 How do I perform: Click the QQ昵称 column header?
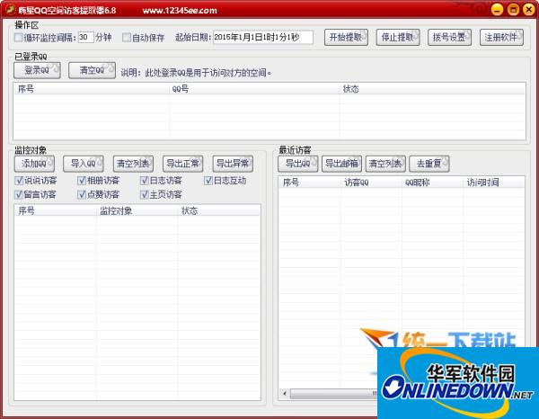tap(432, 183)
